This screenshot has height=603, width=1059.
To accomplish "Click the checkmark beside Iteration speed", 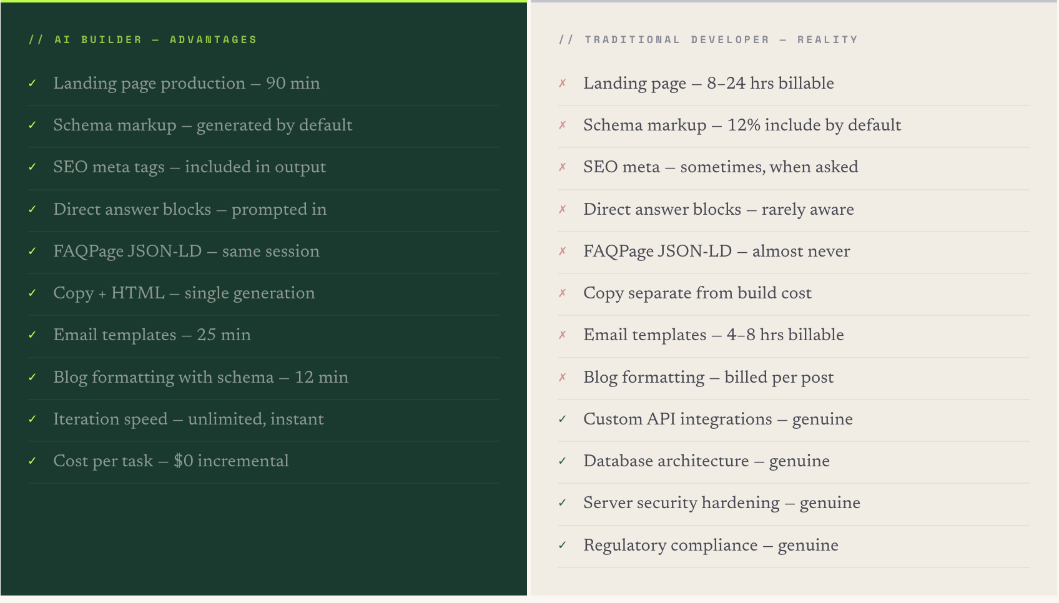I will click(32, 419).
